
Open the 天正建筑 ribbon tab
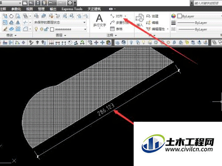coord(94,9)
